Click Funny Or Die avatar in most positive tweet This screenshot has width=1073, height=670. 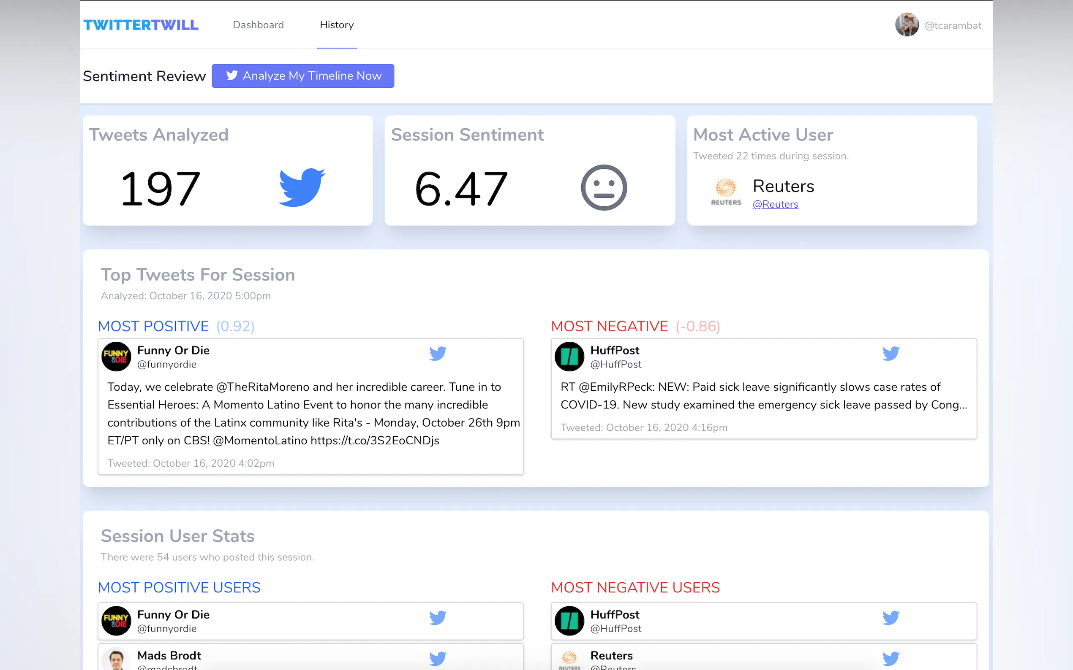click(x=116, y=356)
